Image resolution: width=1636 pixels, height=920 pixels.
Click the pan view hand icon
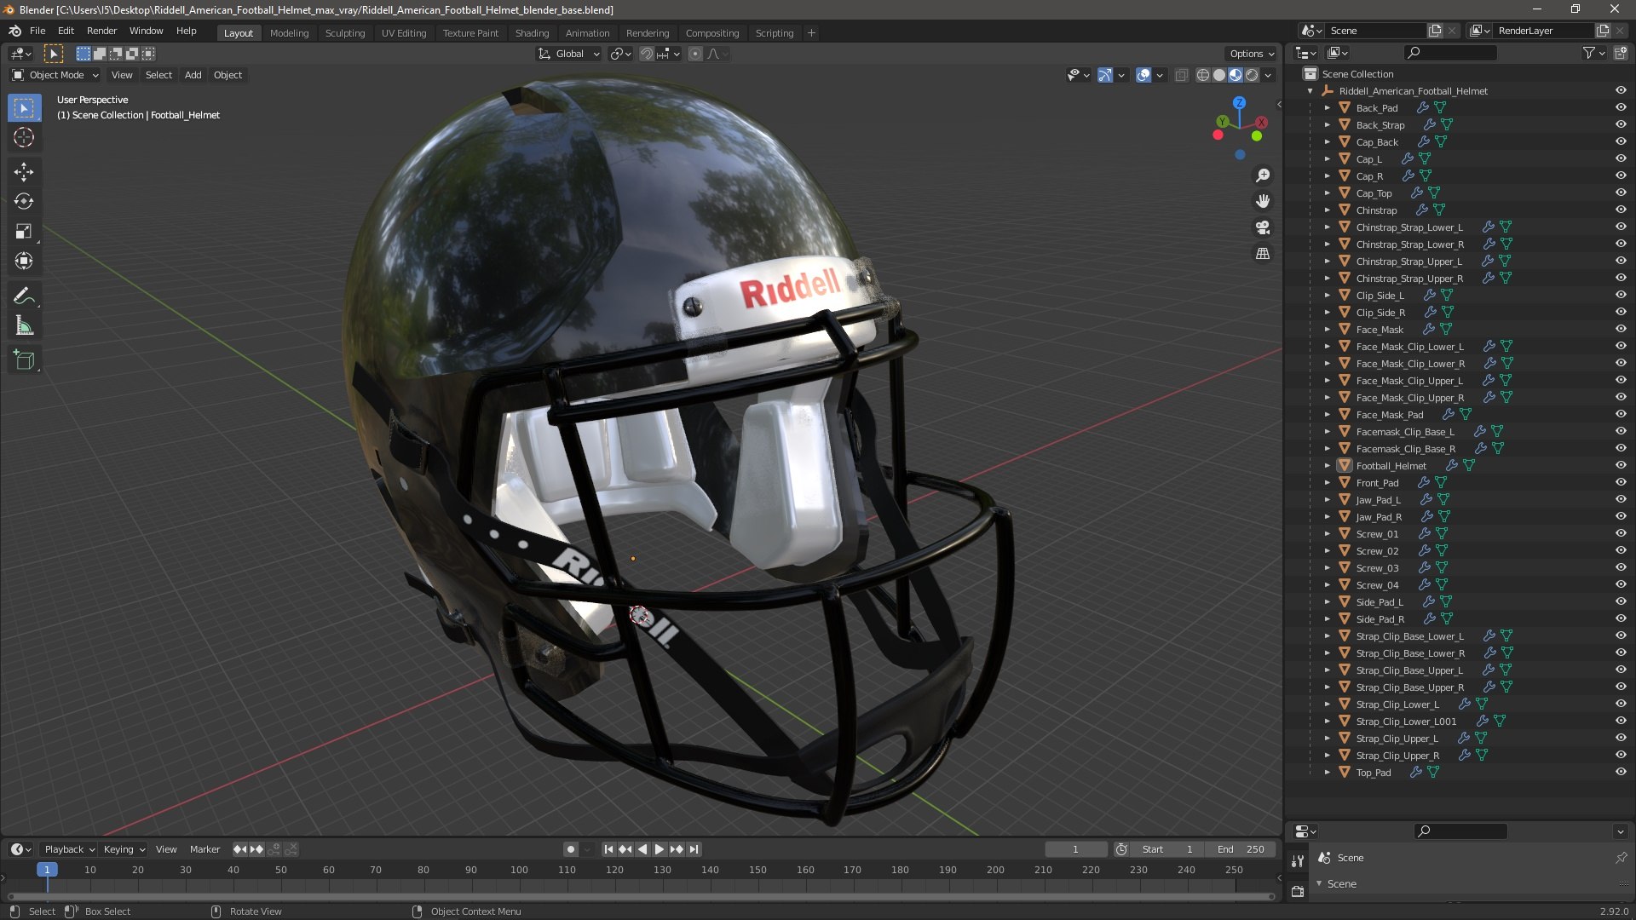pyautogui.click(x=1263, y=201)
